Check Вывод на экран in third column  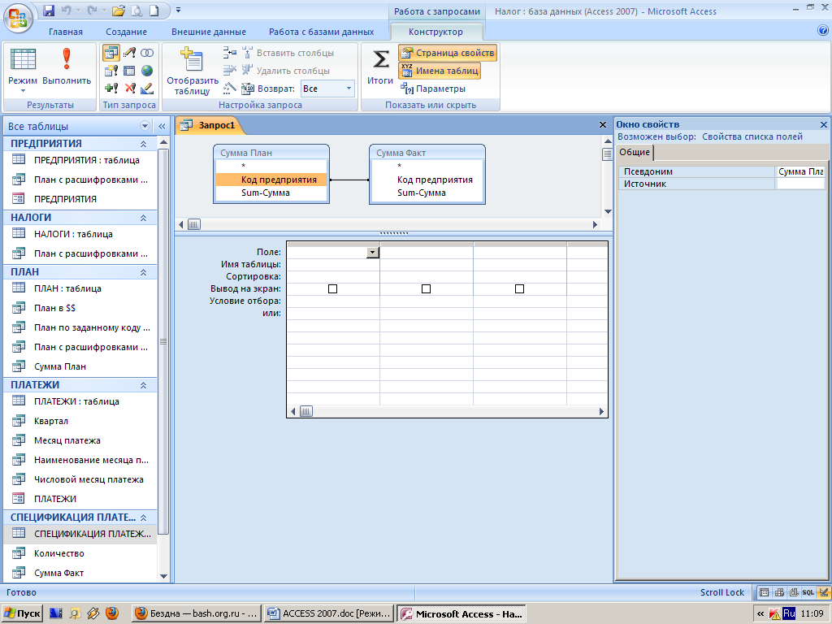pos(519,288)
